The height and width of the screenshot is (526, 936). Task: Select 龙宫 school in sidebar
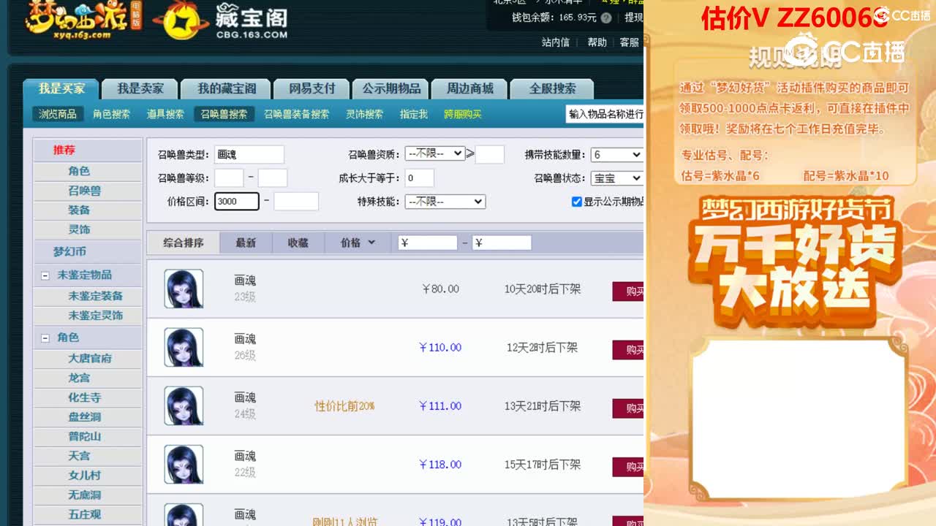point(79,378)
